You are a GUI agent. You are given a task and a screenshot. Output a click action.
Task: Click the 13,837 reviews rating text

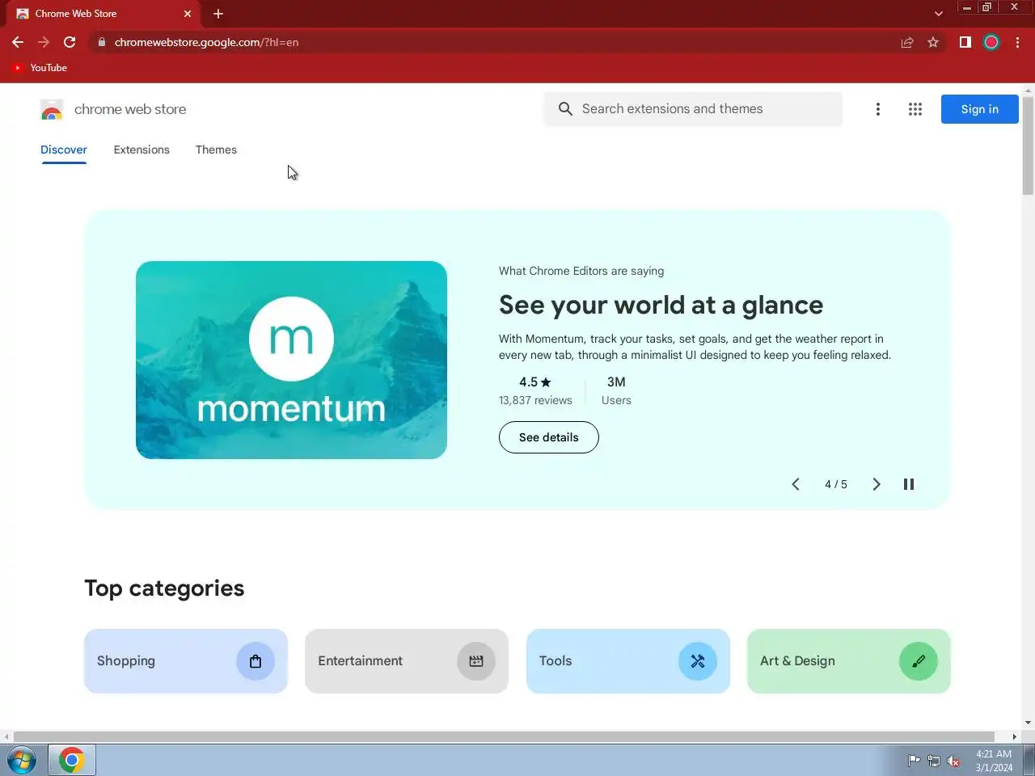(x=535, y=400)
